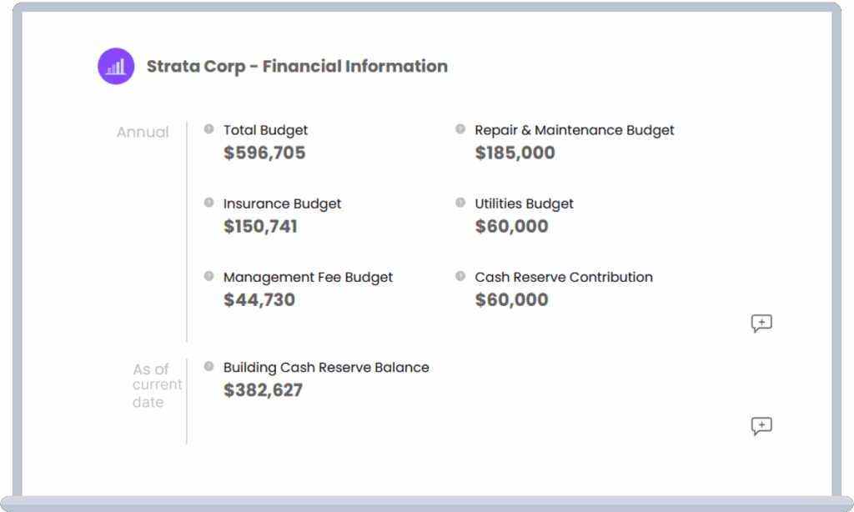Select the Building Cash Reserve Balance amount

[264, 389]
